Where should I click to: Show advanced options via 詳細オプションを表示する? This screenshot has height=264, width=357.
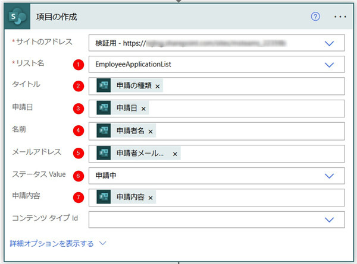point(52,244)
